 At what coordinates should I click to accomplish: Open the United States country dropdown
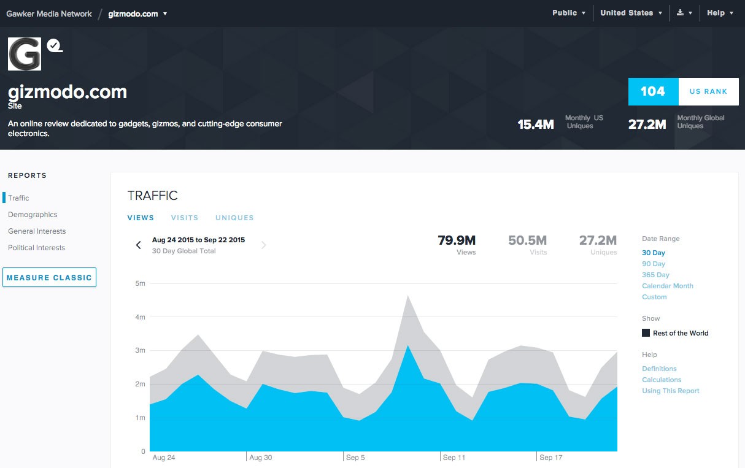click(x=631, y=13)
